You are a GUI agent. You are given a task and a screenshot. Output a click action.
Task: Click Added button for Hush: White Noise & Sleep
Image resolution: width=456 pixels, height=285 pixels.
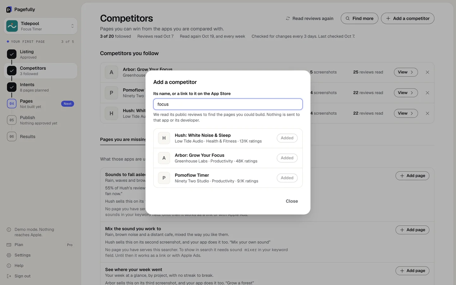click(x=287, y=138)
